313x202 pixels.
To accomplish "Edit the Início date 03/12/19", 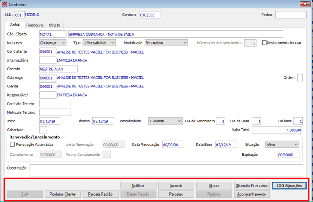I will click(50, 121).
